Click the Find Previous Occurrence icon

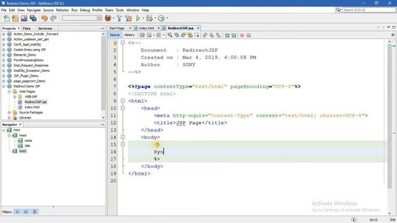176,35
